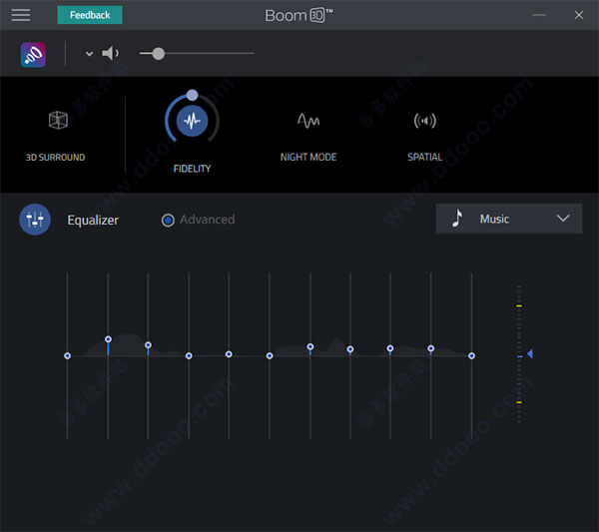Screen dimensions: 599x532
Task: Click the Boom 3D app logo icon
Action: (x=33, y=55)
